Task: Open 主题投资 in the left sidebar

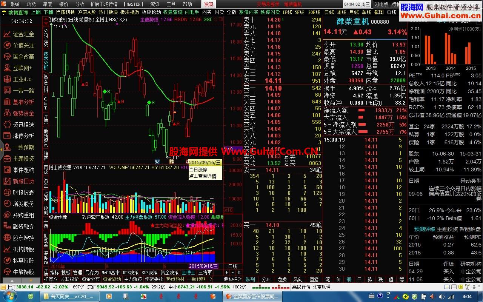Action: (20, 159)
